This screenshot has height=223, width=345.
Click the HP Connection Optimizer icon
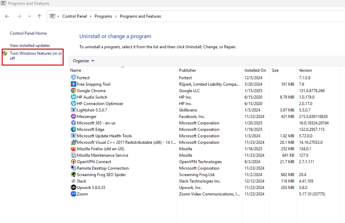click(x=73, y=103)
